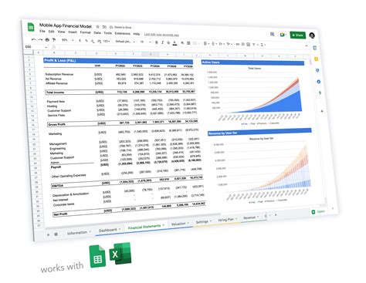366x283 pixels.
Task: Click the move-to-folder icon beside title
Action: point(104,27)
